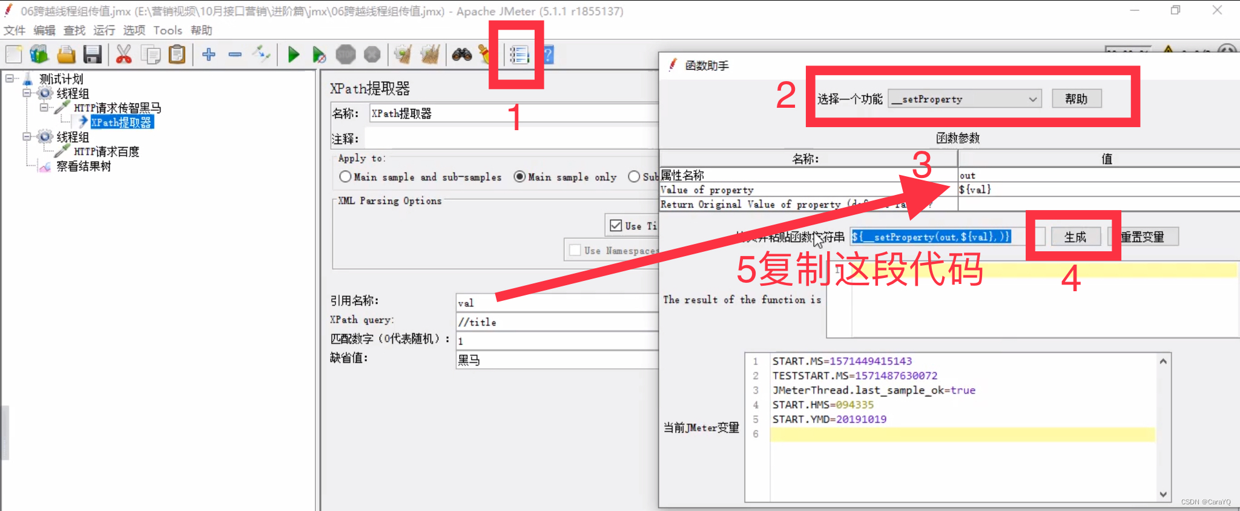Reset the search with the brush icon
This screenshot has width=1240, height=511.
click(x=484, y=54)
